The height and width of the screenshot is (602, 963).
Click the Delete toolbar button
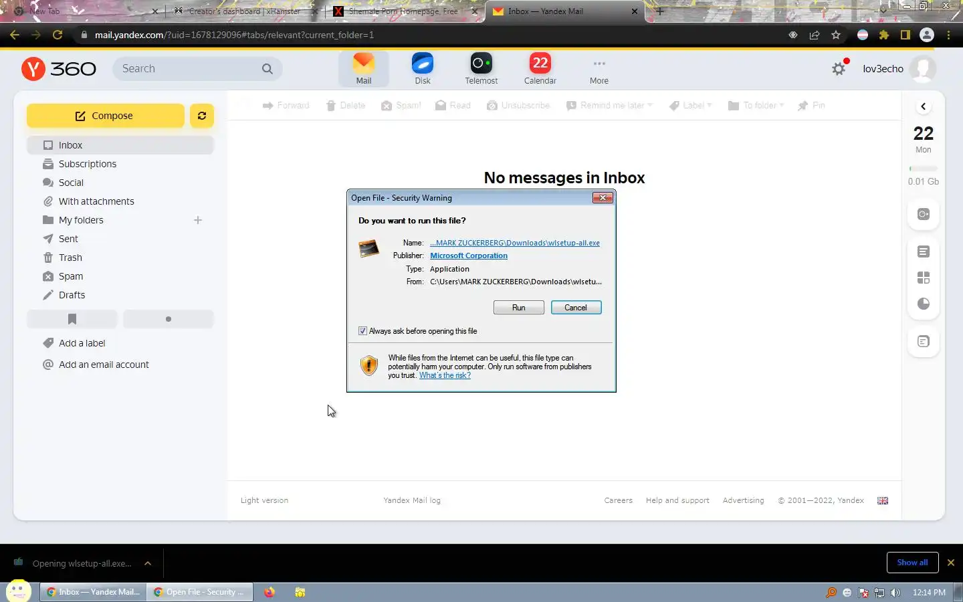pos(346,106)
